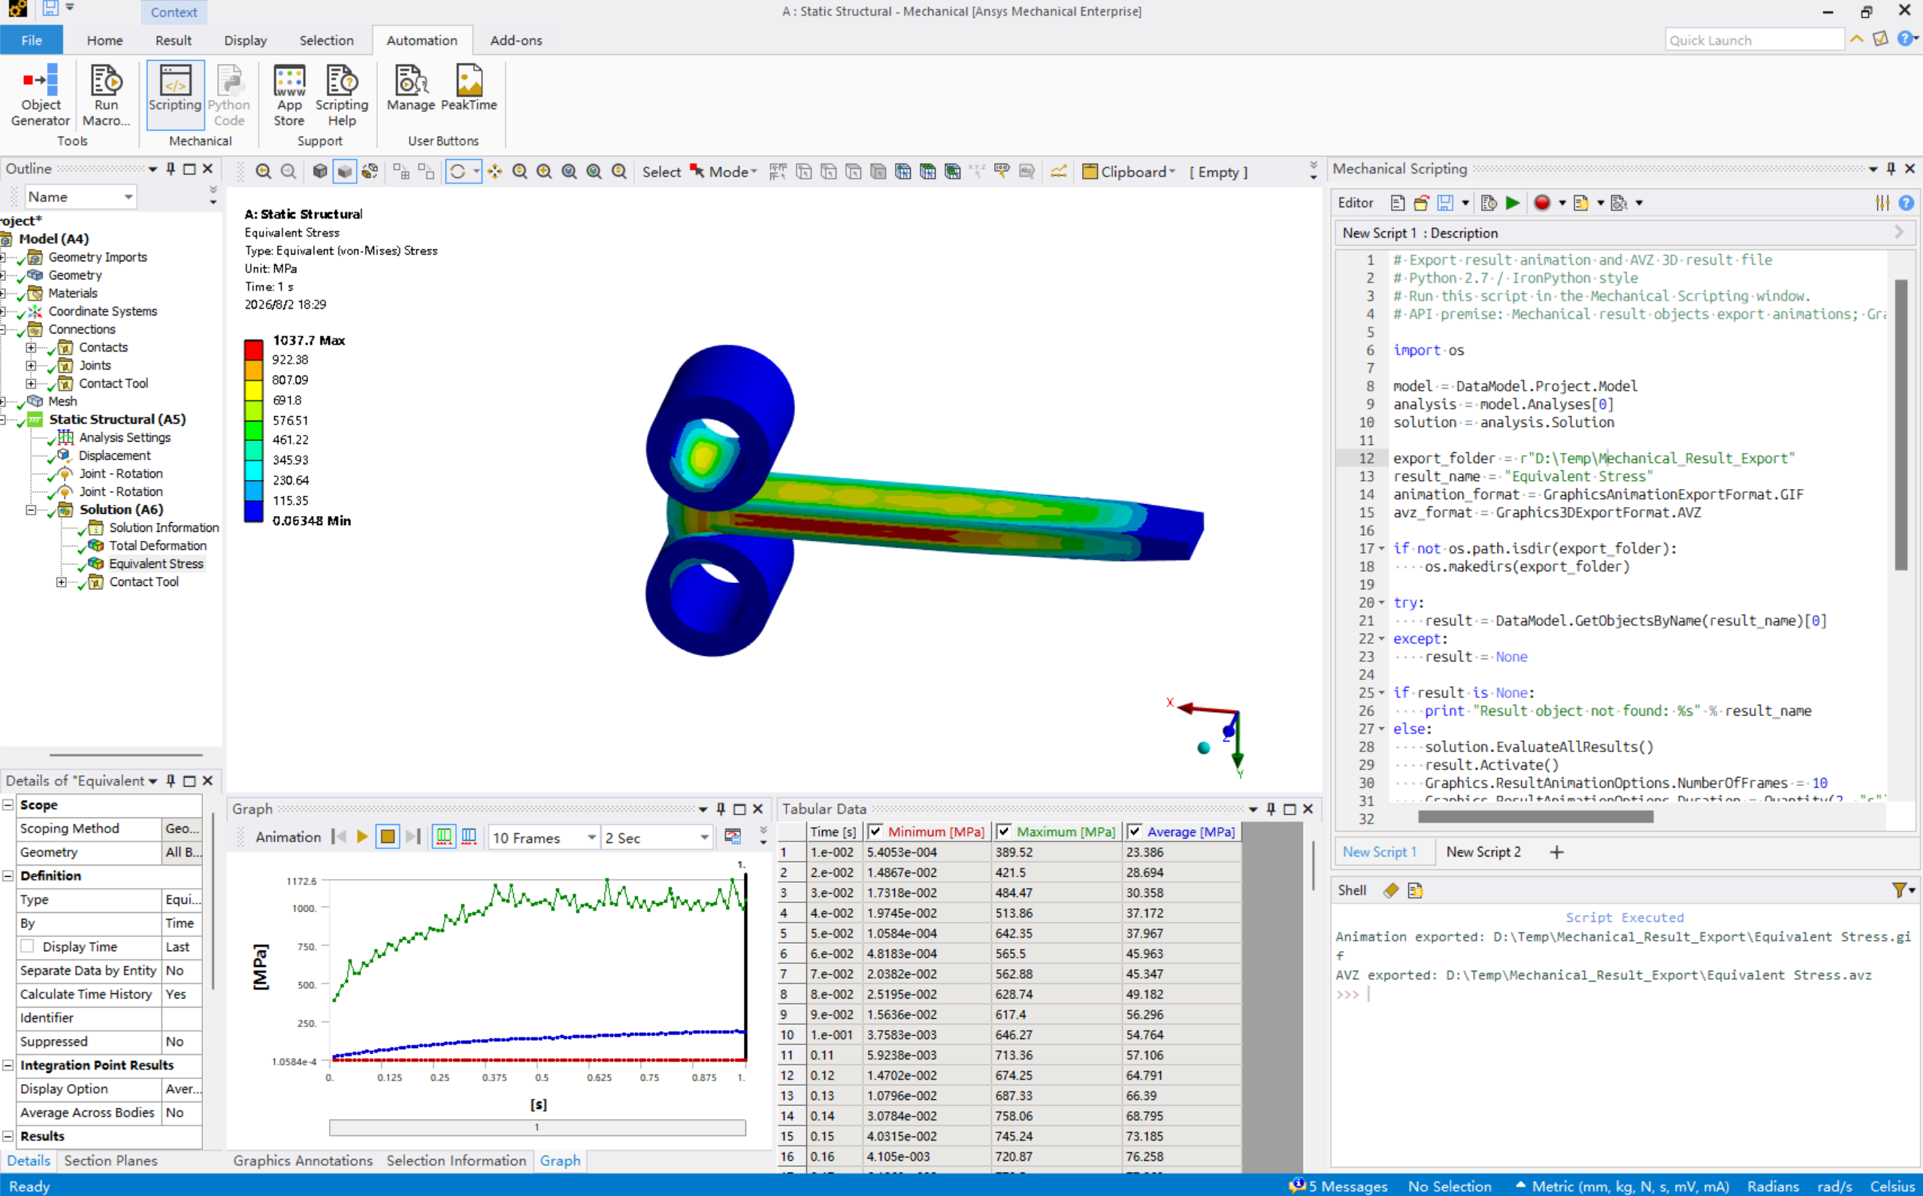1923x1196 pixels.
Task: Open the Result ribbon tab
Action: point(174,41)
